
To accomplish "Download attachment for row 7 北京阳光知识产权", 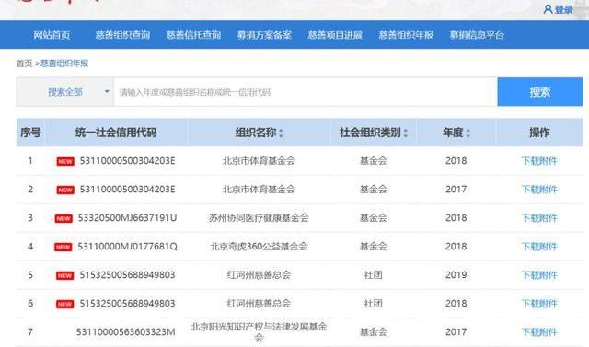I will coord(539,332).
